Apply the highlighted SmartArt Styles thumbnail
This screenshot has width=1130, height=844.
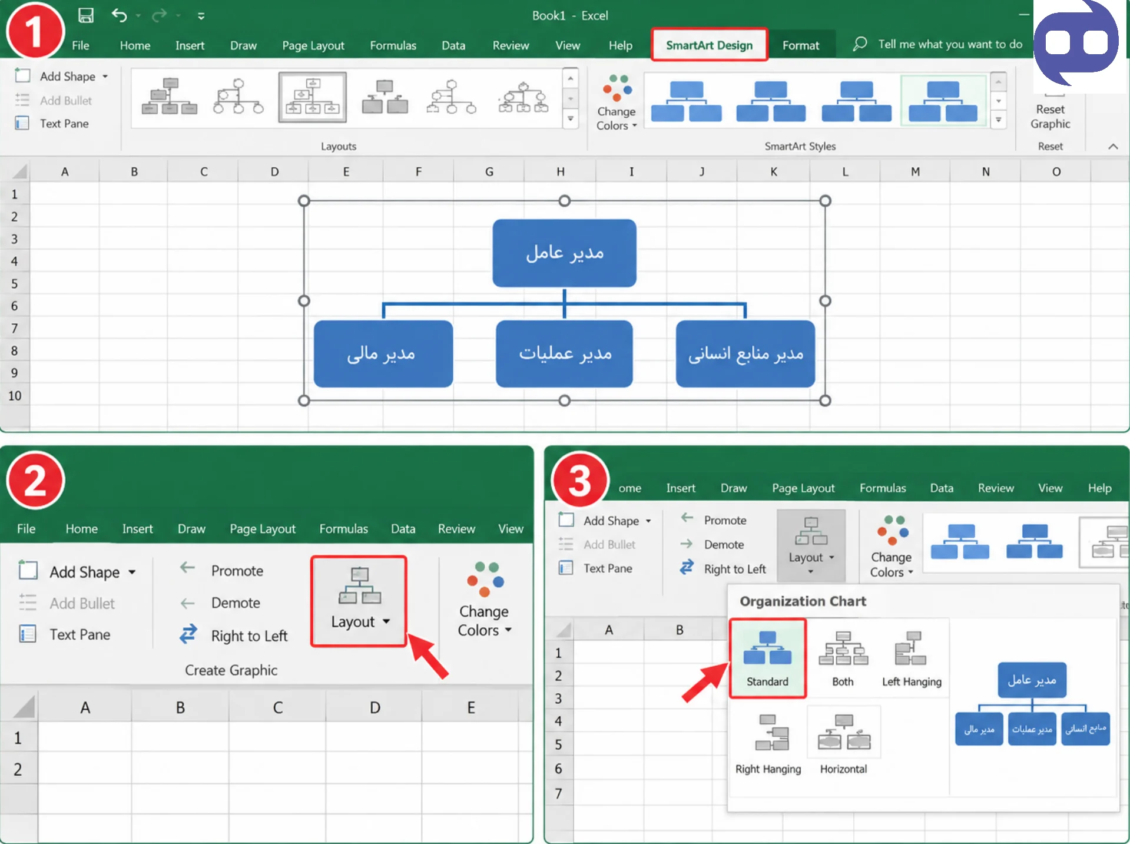coord(943,100)
